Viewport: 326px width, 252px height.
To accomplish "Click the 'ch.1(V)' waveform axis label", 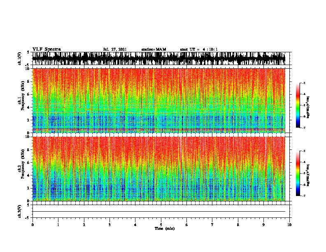I will click(20, 58).
